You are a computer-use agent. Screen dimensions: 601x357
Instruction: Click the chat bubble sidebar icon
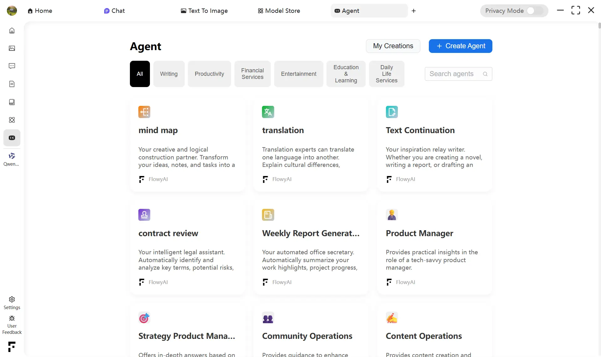12,66
